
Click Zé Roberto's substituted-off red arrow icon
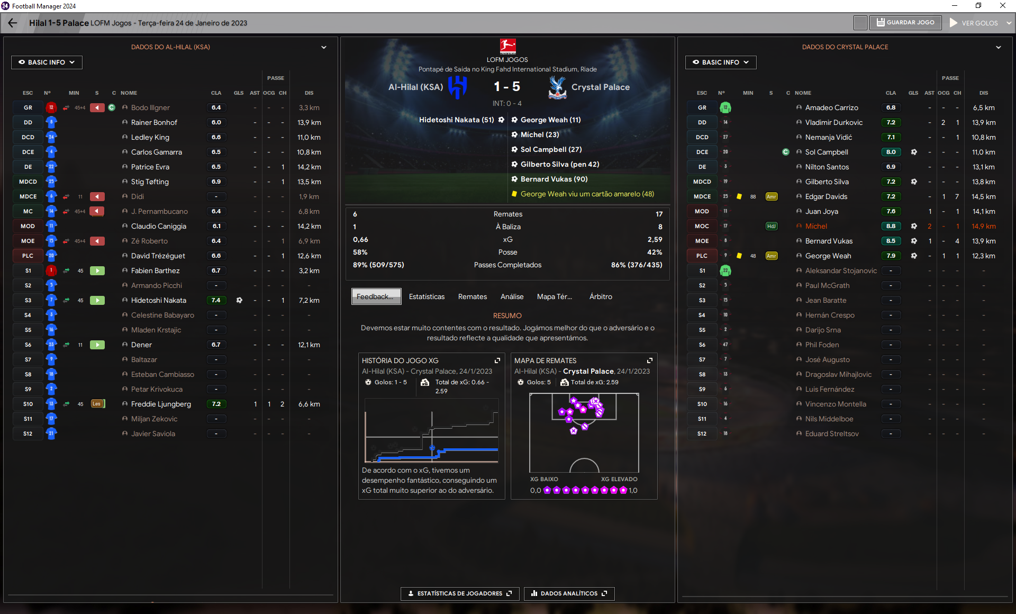click(x=97, y=241)
